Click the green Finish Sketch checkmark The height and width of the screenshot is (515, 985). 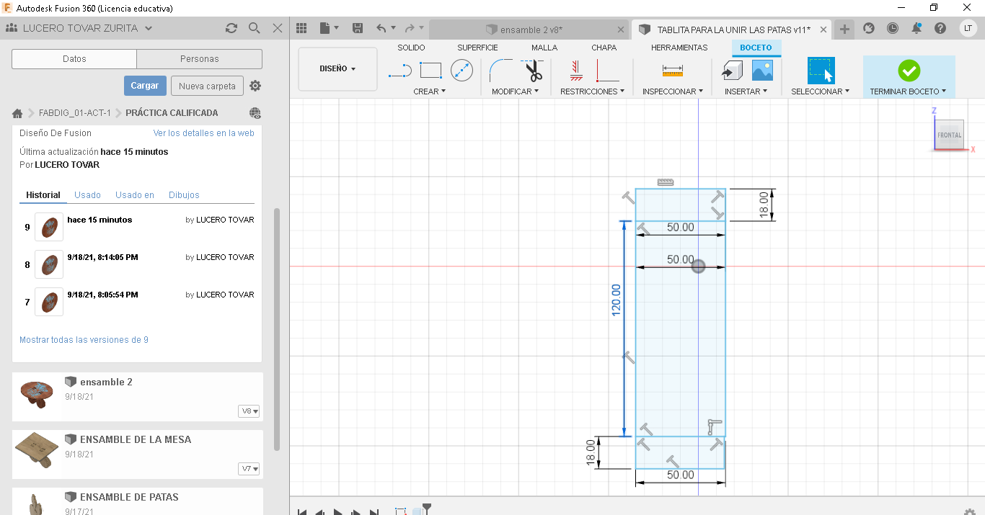(909, 71)
